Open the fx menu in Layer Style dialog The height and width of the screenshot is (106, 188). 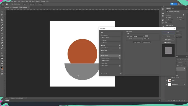102,73
